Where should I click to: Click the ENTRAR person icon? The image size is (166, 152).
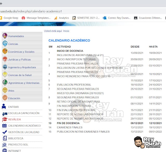(4, 106)
